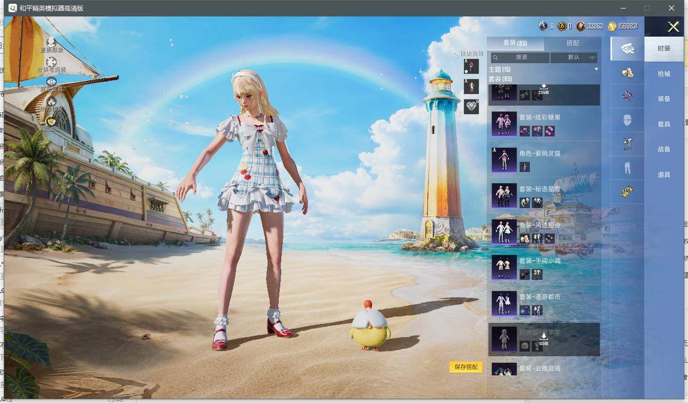Select second item icon under 漫游都市
The image size is (688, 403).
pos(537,310)
